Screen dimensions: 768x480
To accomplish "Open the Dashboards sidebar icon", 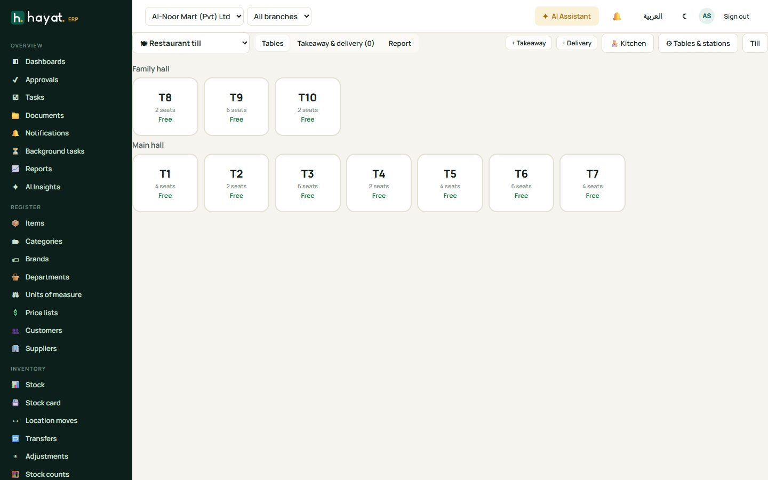I will point(15,62).
